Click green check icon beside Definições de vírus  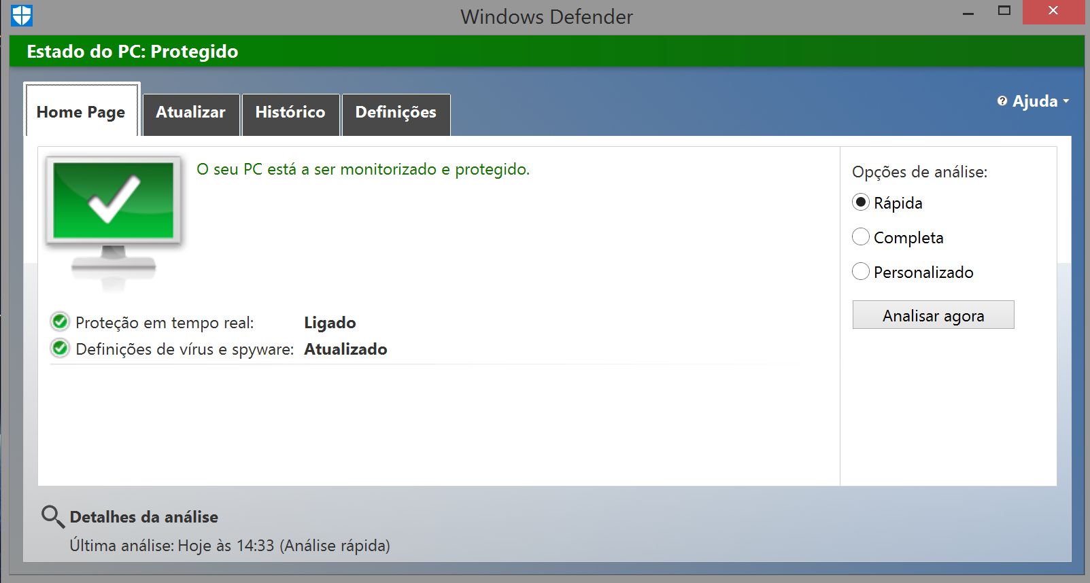point(60,349)
